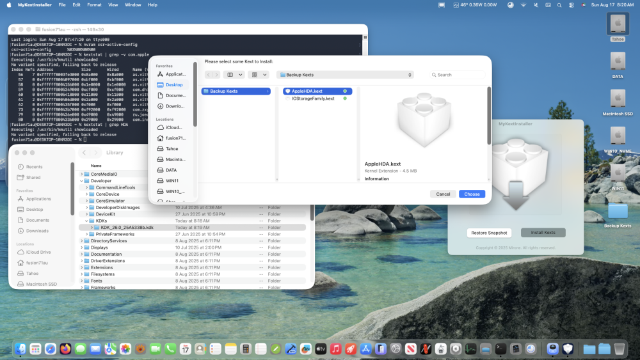The height and width of the screenshot is (360, 640).
Task: Select Downloads in dialog sidebar
Action: pyautogui.click(x=172, y=106)
